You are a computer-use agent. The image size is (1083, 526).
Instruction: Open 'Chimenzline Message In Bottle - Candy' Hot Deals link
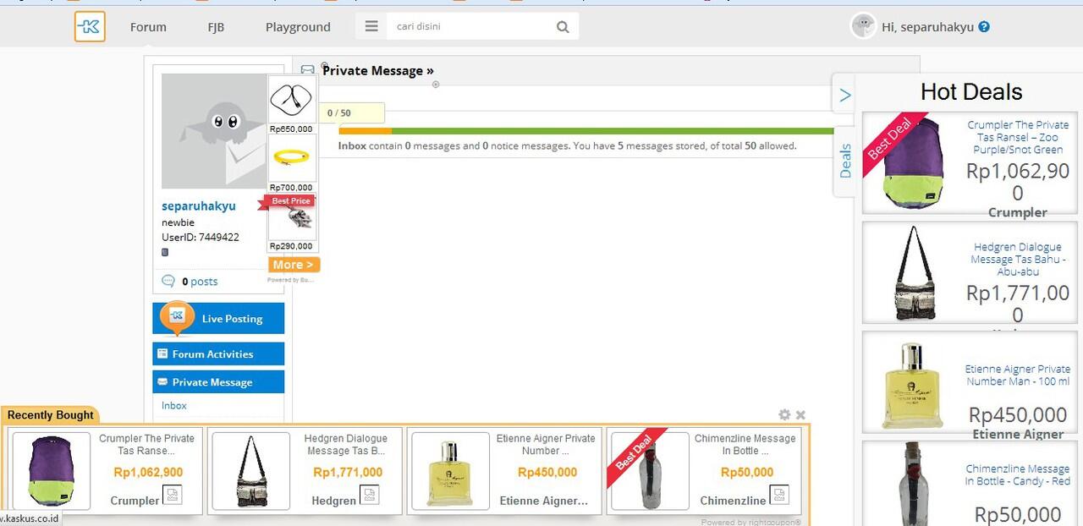(x=1018, y=475)
